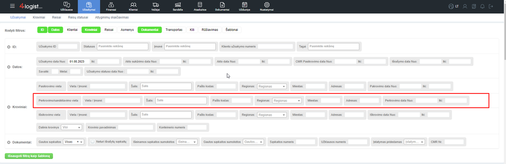Toggle the Datos filter group button

[x=55, y=30]
